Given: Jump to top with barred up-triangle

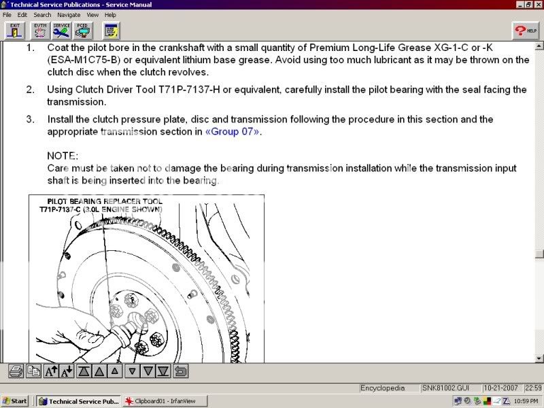Looking at the screenshot, I should [84, 371].
